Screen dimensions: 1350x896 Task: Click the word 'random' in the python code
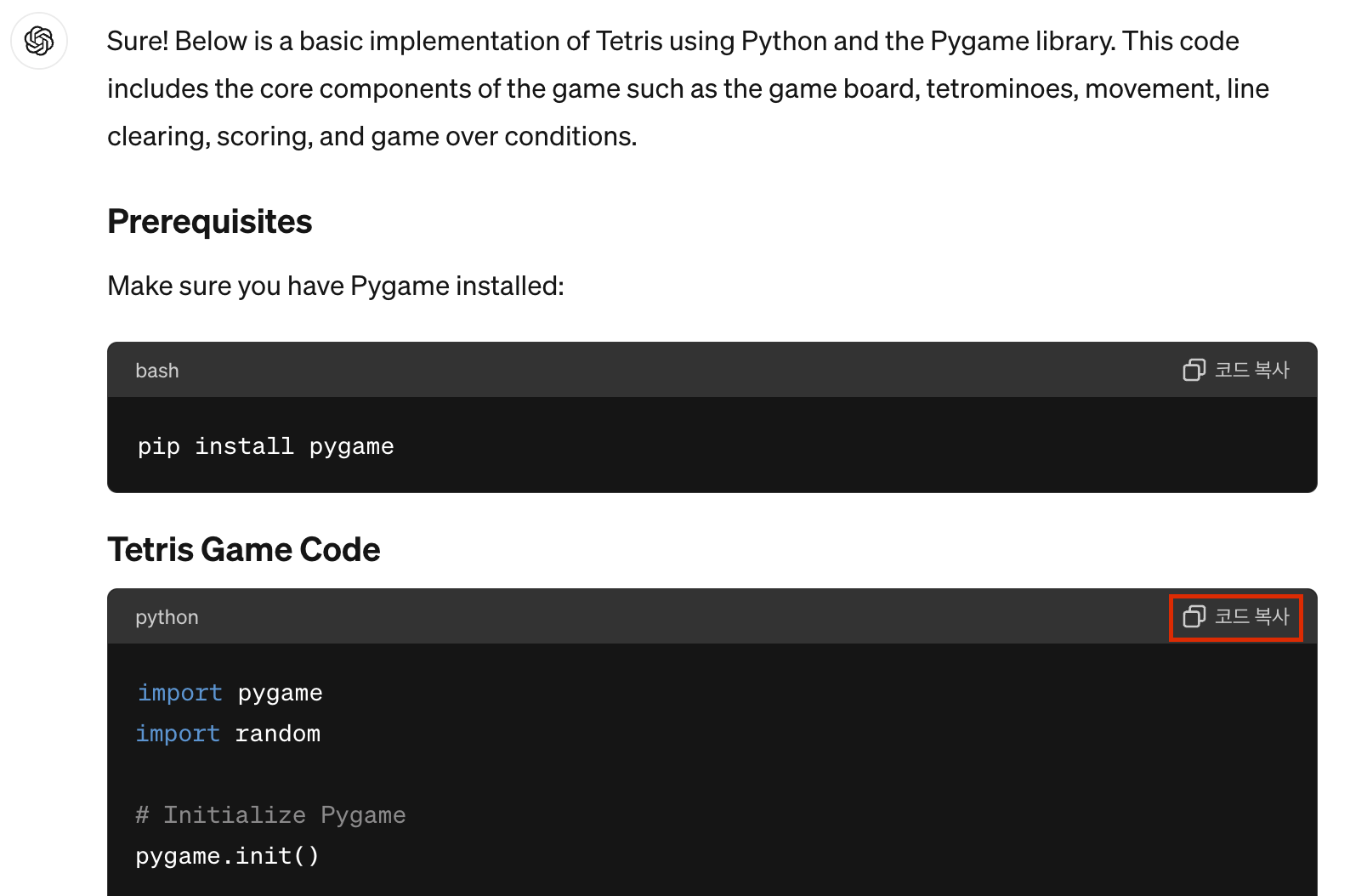pos(277,734)
